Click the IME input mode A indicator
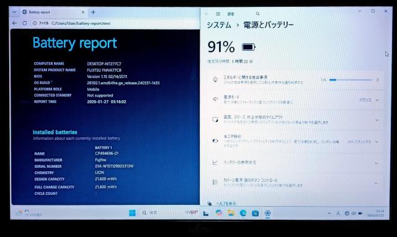 click(338, 213)
